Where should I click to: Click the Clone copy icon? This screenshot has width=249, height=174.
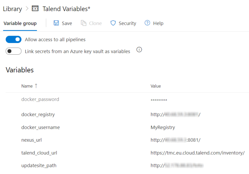84,23
